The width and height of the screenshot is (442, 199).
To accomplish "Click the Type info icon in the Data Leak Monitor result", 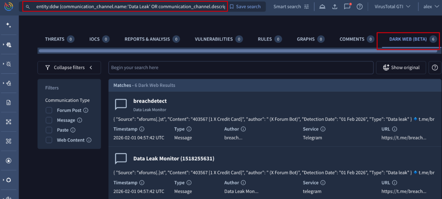I will coord(189,183).
